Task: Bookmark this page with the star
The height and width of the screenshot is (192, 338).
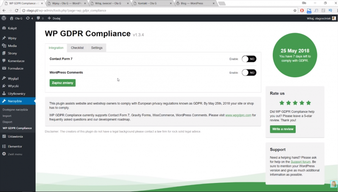Action: pos(295,10)
